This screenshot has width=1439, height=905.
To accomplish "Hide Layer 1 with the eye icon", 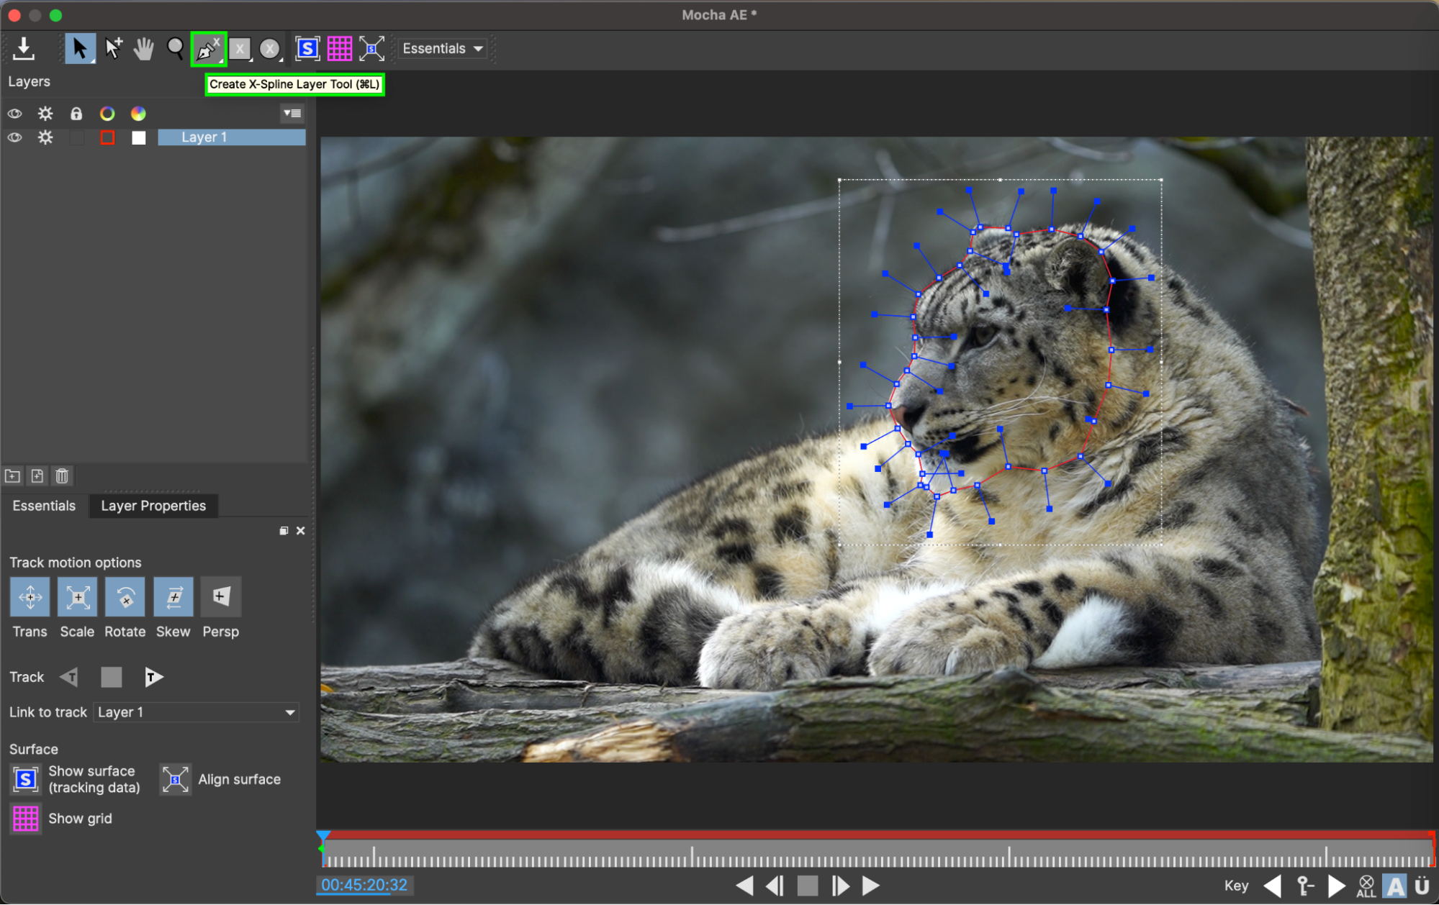I will pyautogui.click(x=14, y=137).
